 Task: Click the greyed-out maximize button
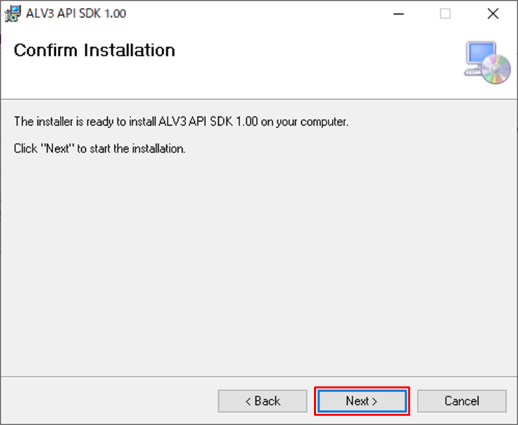point(445,13)
